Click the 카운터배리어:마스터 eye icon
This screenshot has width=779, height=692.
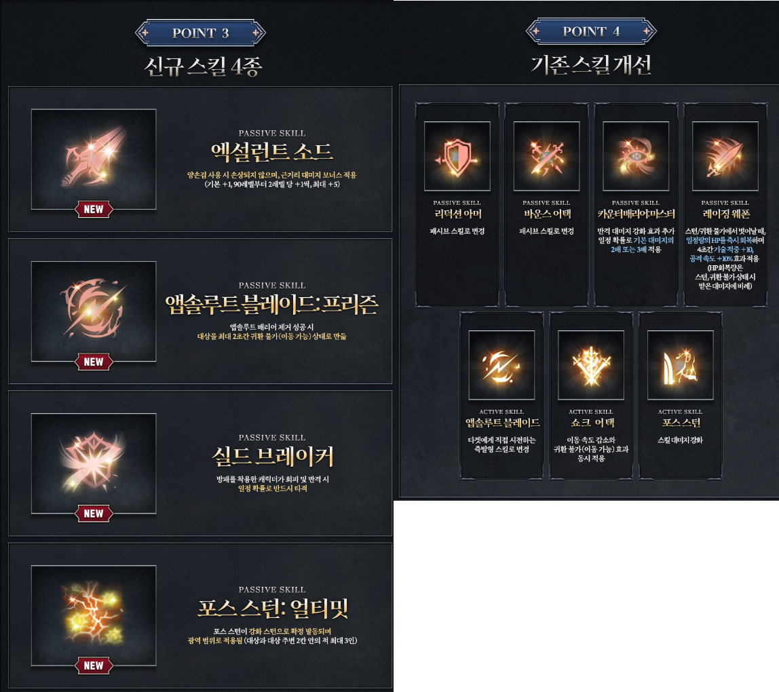636,156
